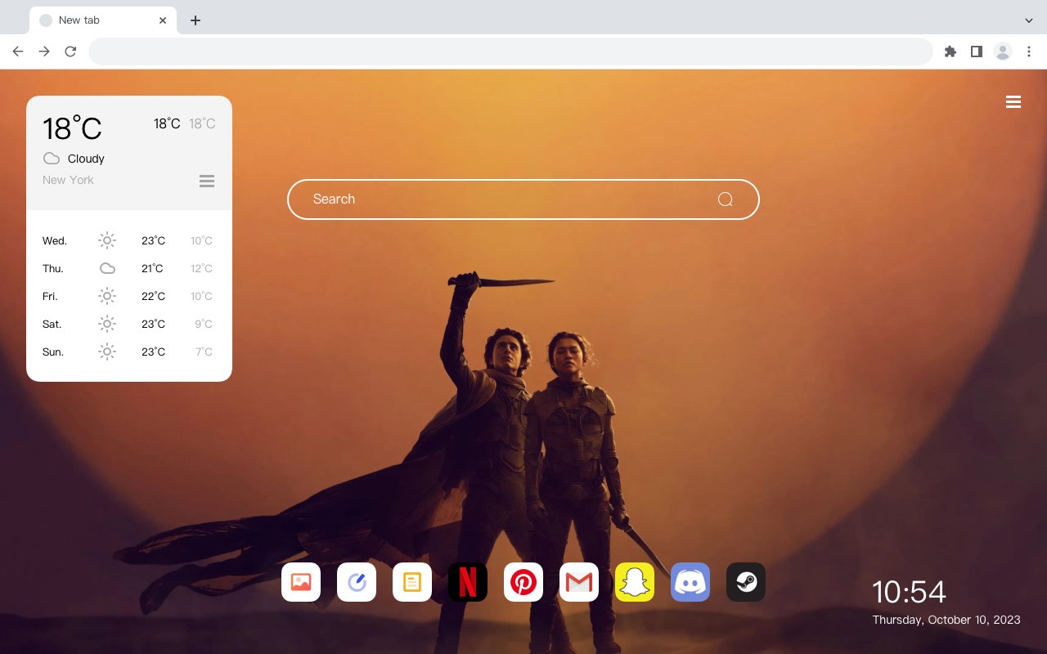
Task: Open the browser extensions puzzle icon
Action: tap(950, 52)
